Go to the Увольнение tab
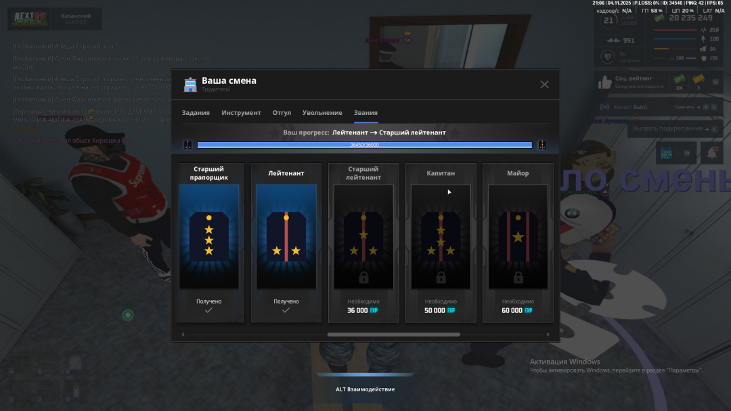This screenshot has height=411, width=731. pos(322,113)
